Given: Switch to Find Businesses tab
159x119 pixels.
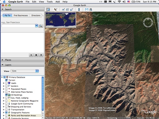Looking at the screenshot, I should coord(21,15).
